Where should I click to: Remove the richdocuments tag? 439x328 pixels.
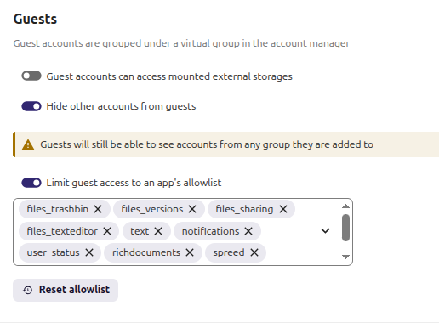click(x=190, y=252)
